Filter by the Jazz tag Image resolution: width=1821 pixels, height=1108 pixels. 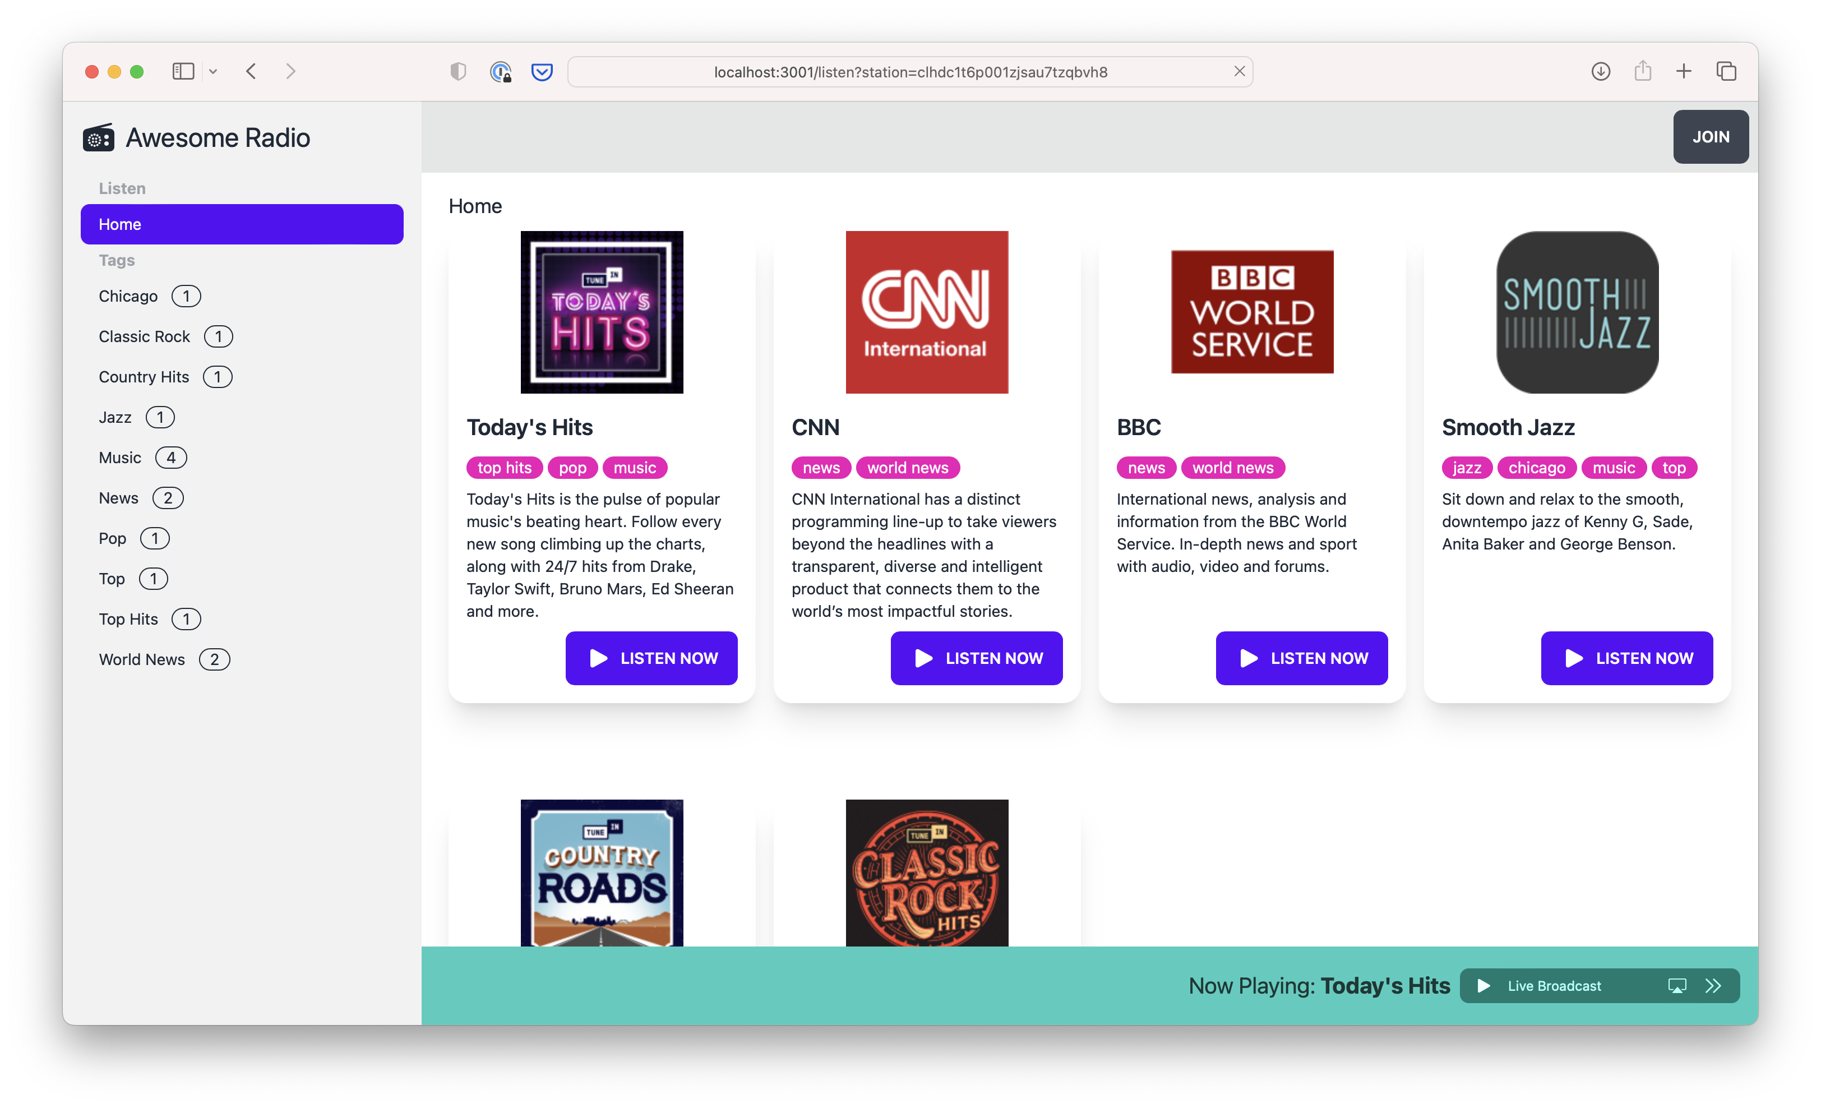click(115, 418)
